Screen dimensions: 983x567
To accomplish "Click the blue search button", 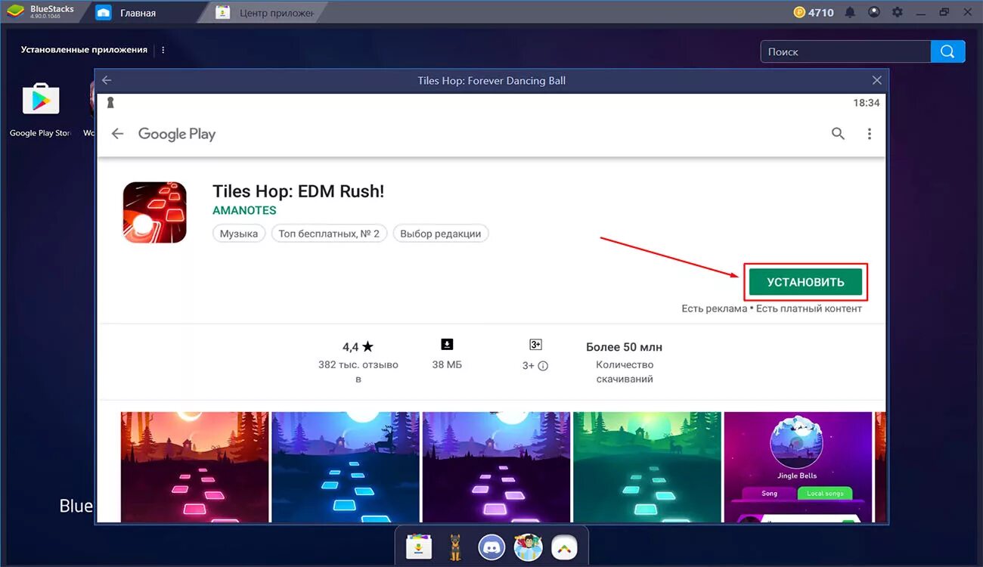I will click(x=948, y=51).
